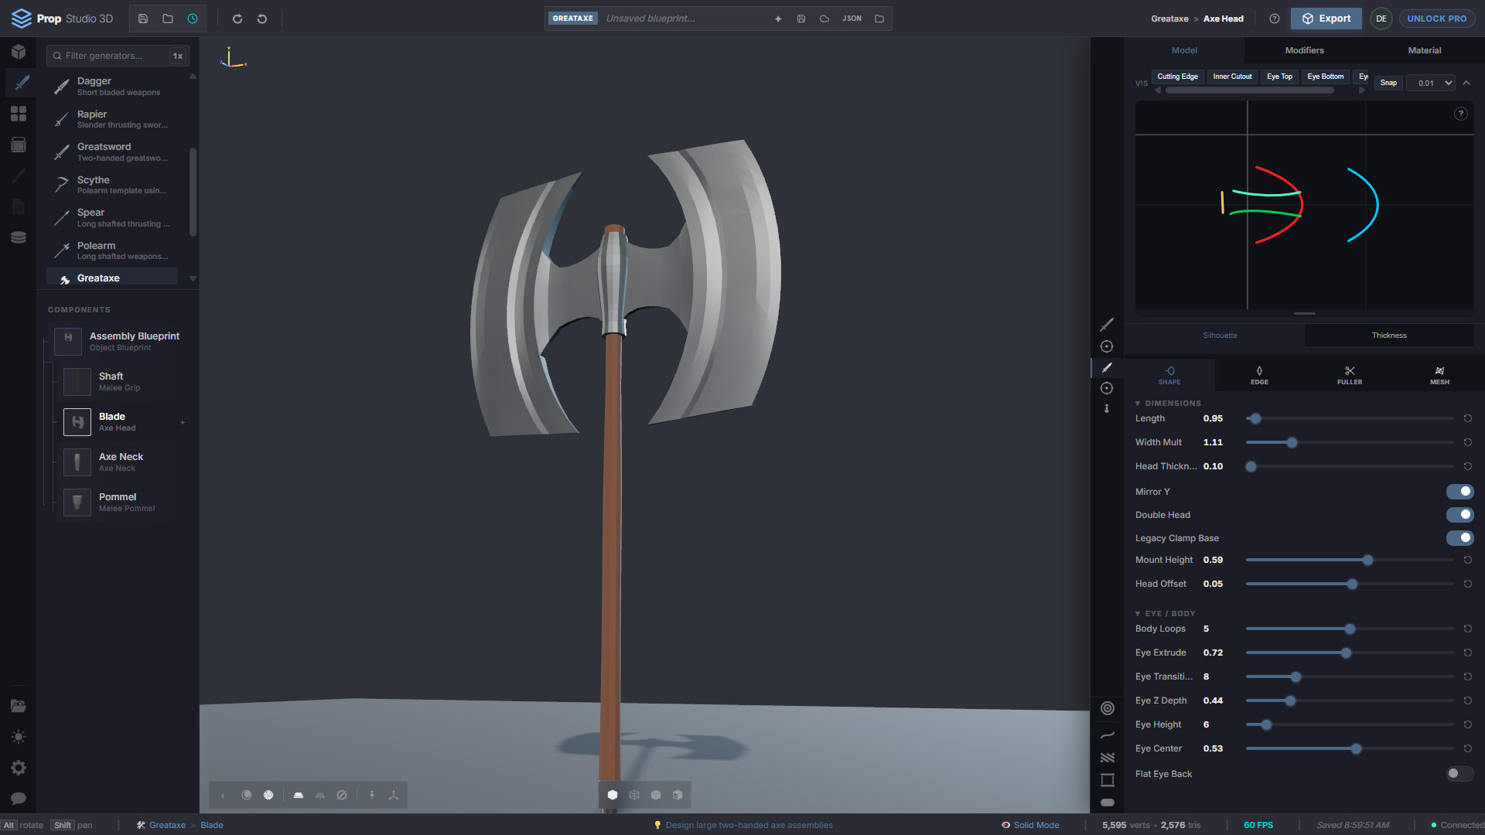Collapse the DIMENSIONS section
Screen dimensions: 1485x835
1168,404
